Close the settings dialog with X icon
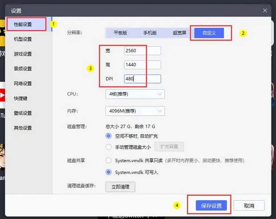The width and height of the screenshot is (276, 219). [265, 10]
